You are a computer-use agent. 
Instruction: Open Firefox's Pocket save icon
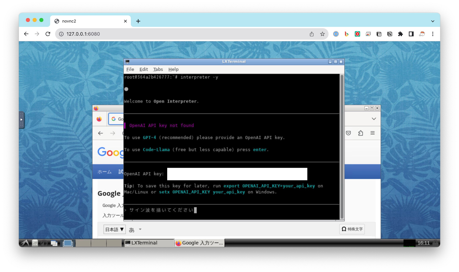(349, 133)
